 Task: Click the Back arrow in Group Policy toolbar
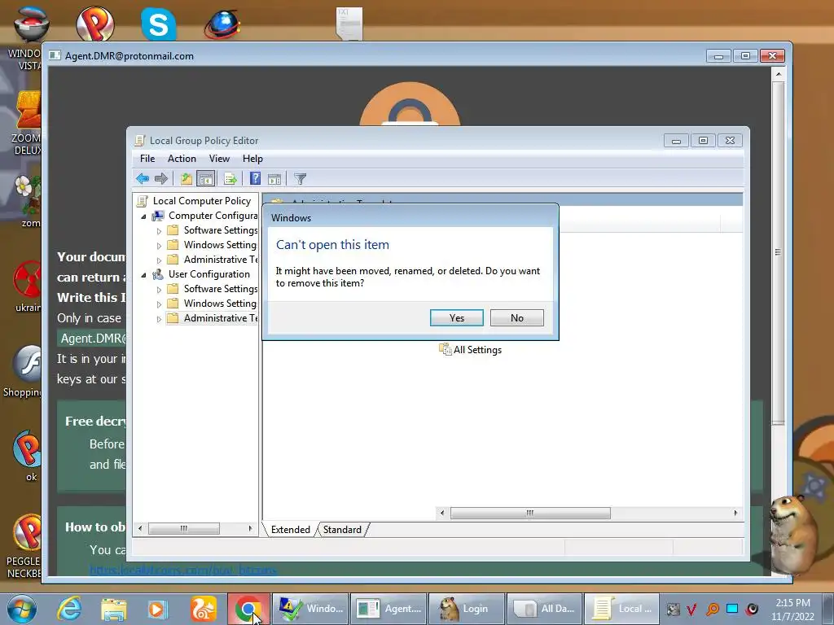point(143,178)
